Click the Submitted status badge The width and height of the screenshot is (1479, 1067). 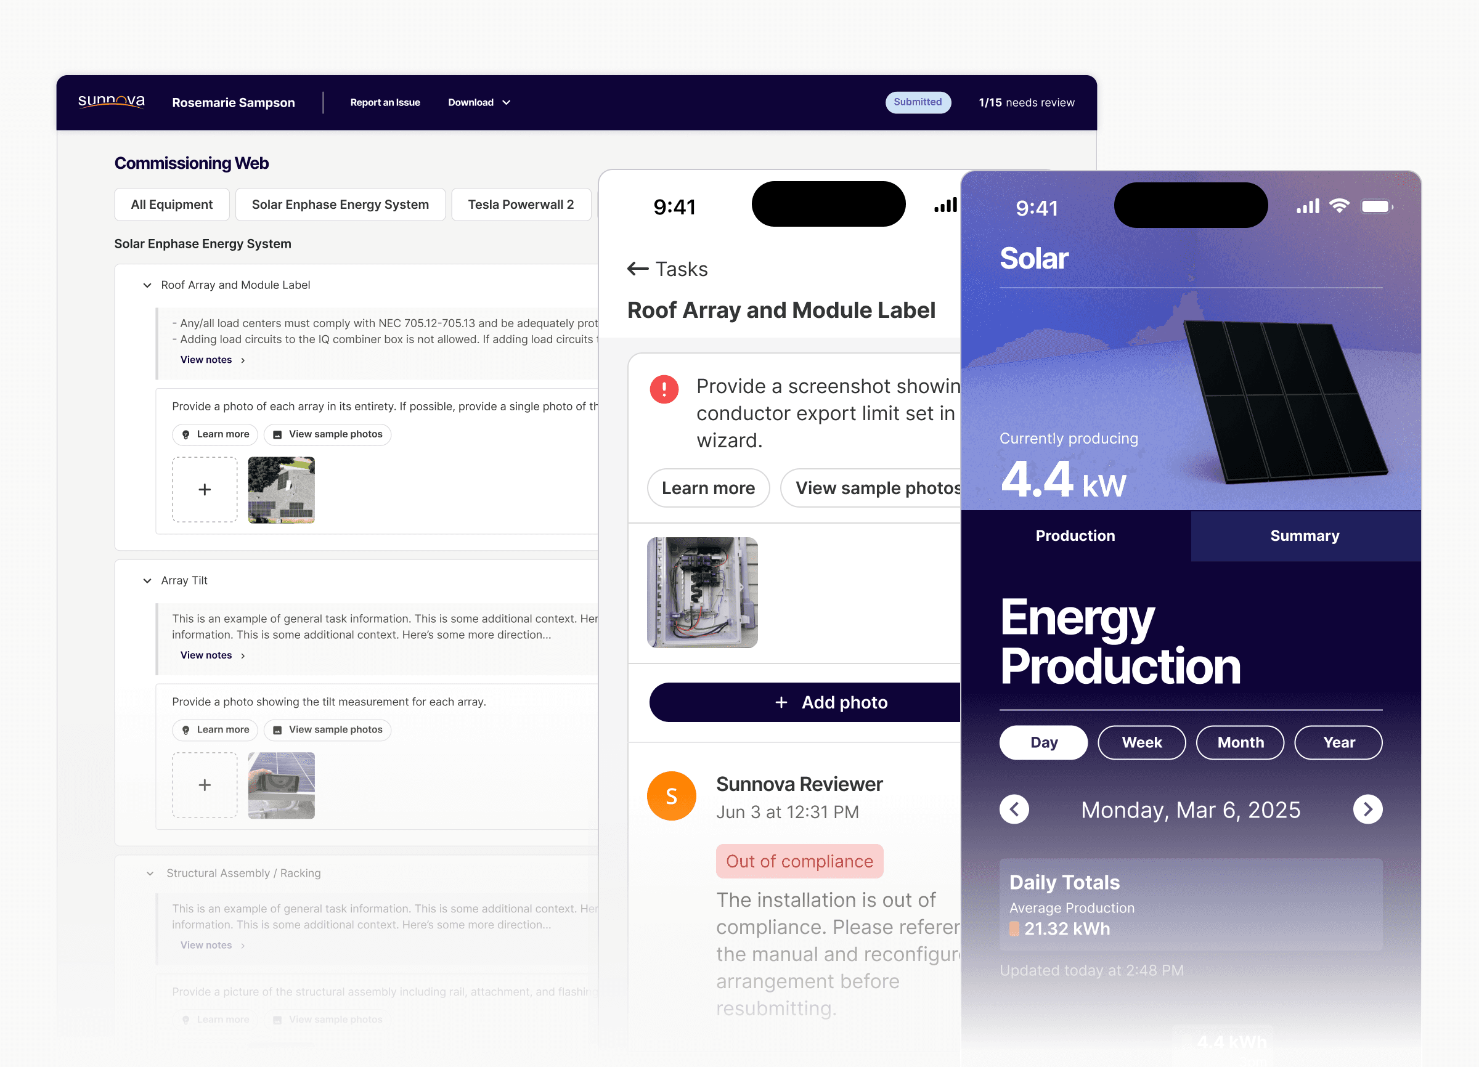[918, 102]
